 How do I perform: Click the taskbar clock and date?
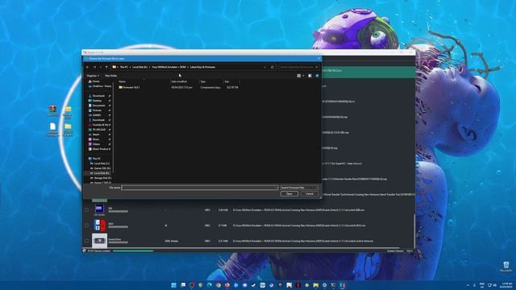pyautogui.click(x=507, y=285)
